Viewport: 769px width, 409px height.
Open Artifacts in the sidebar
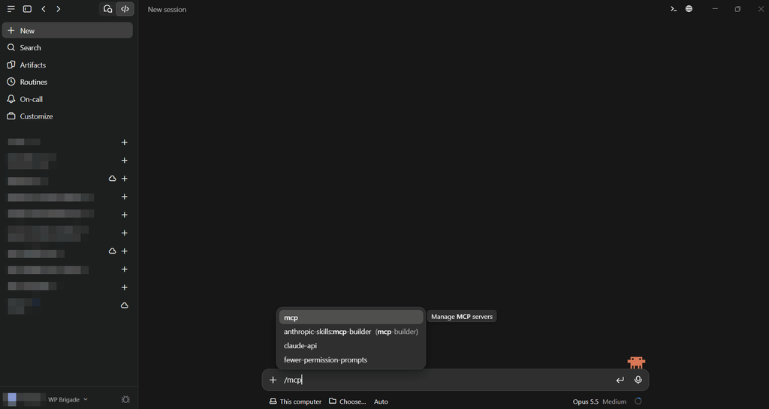tap(68, 65)
